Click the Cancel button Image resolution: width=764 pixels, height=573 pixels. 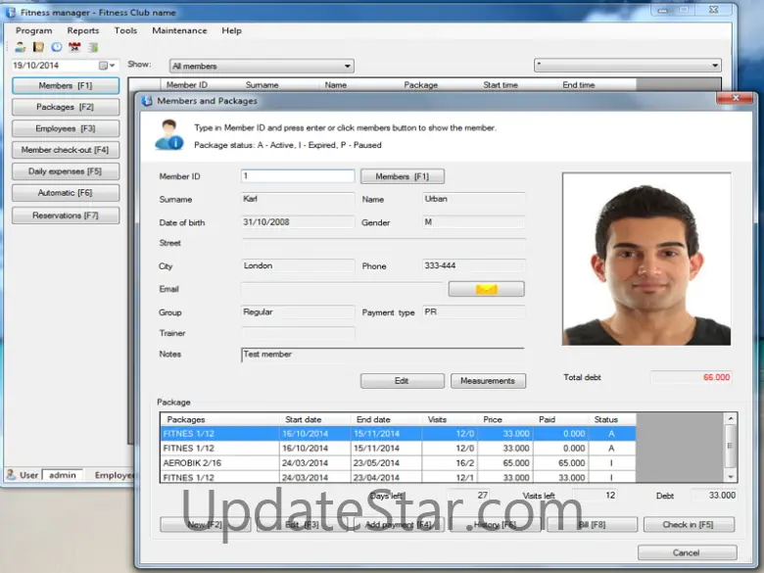point(687,553)
